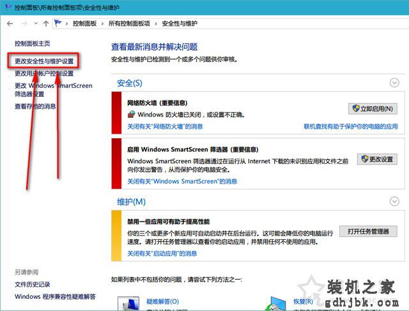Image resolution: width=409 pixels, height=311 pixels.
Task: Open 更改 Windows SmartScreen 筛选器设置 link
Action: tap(54, 90)
